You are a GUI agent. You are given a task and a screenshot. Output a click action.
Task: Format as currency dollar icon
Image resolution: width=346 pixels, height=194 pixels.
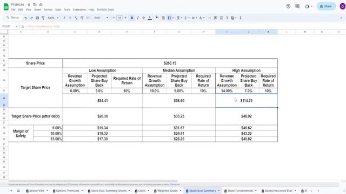point(64,18)
